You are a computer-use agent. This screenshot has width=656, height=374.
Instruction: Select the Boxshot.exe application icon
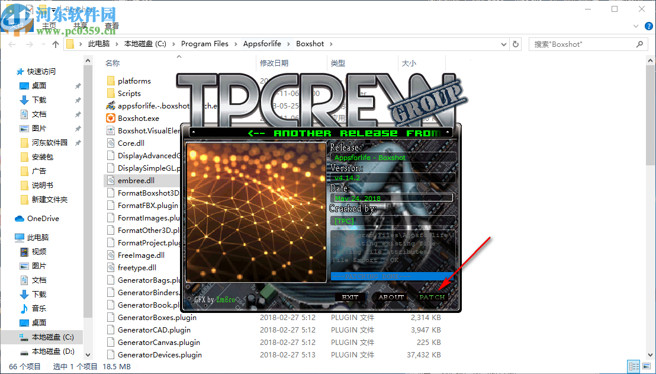[x=111, y=118]
